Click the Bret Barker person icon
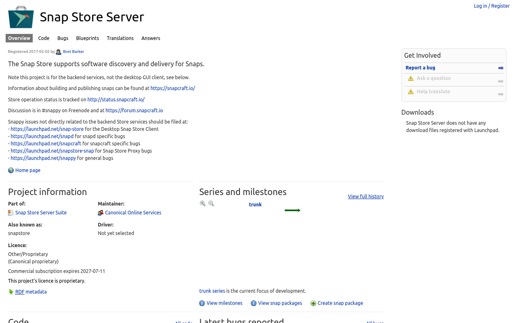The width and height of the screenshot is (517, 323). [59, 52]
